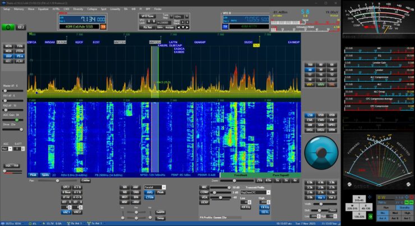Adjust the S-ATT stepper value
The height and width of the screenshot is (226, 415).
point(19,149)
